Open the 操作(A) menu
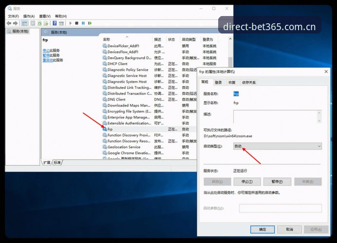This screenshot has width=337, height=243. (x=29, y=17)
